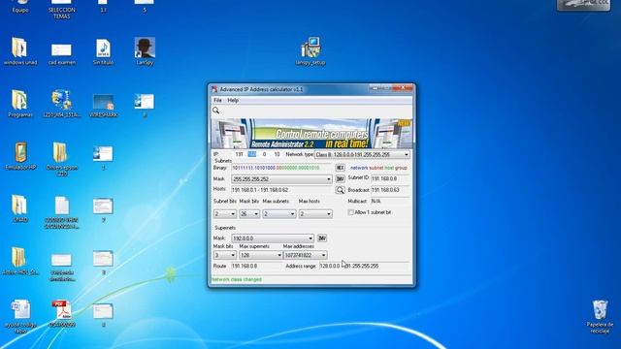Open the Supernets Mask bits dropdown showing 3
Viewport: 621px width, 349px height.
pos(225,255)
